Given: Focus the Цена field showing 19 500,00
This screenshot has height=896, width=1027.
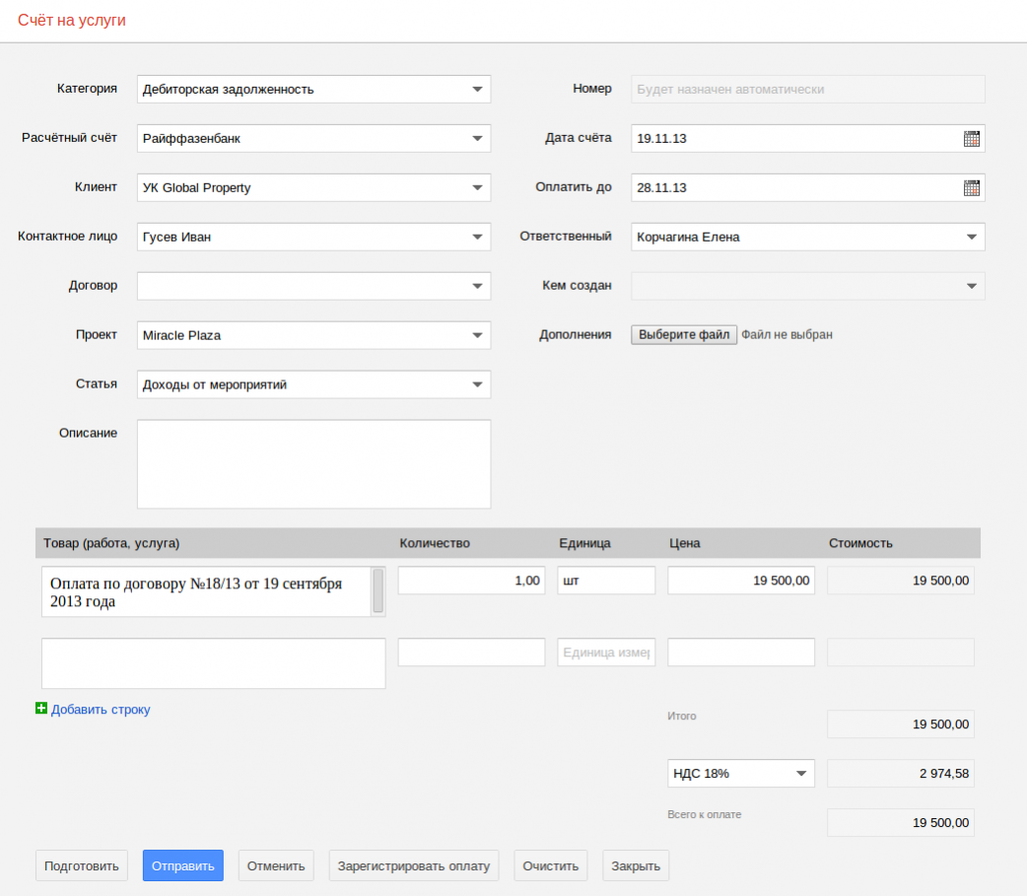Looking at the screenshot, I should pyautogui.click(x=741, y=582).
